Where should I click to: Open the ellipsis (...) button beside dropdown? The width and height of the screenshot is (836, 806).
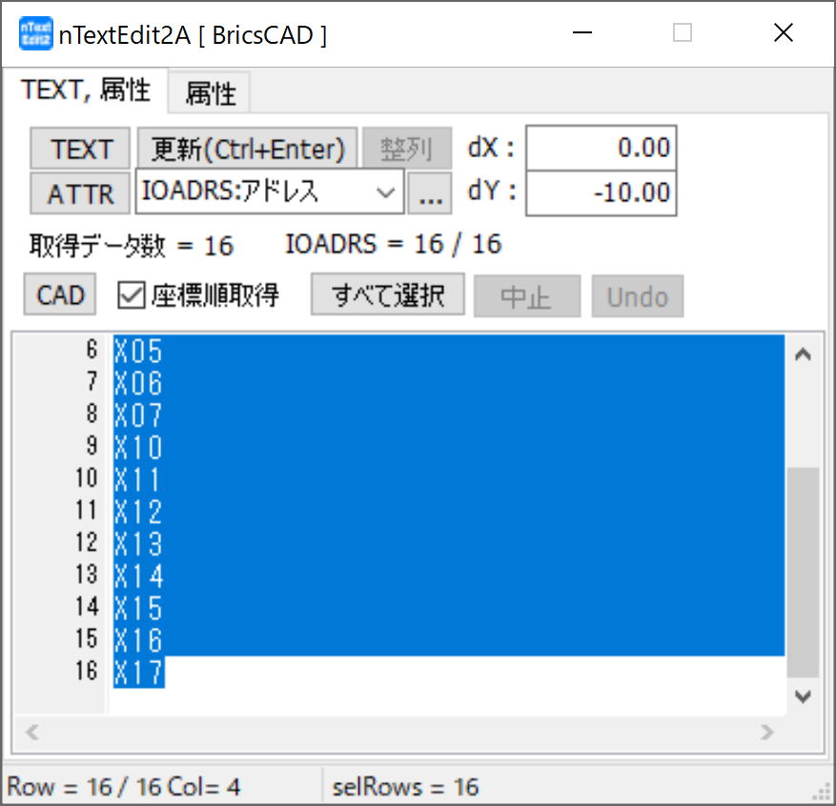pos(430,192)
